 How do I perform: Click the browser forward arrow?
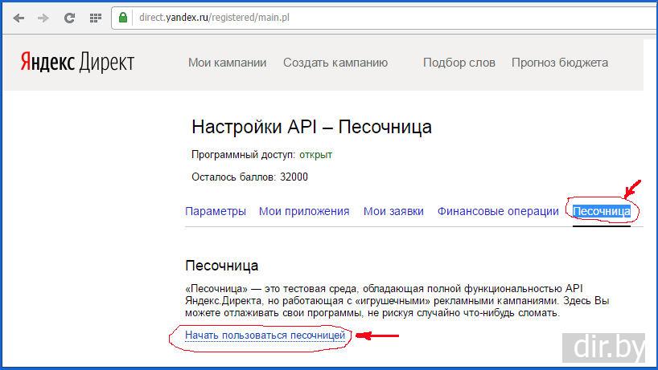[43, 18]
